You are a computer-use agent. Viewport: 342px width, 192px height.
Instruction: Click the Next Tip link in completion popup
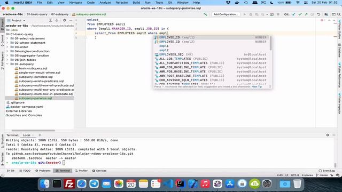[256, 86]
